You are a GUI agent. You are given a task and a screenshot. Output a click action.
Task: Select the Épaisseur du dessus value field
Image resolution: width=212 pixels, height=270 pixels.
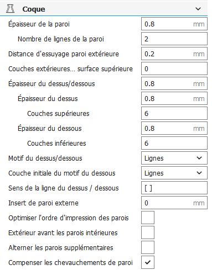point(174,98)
